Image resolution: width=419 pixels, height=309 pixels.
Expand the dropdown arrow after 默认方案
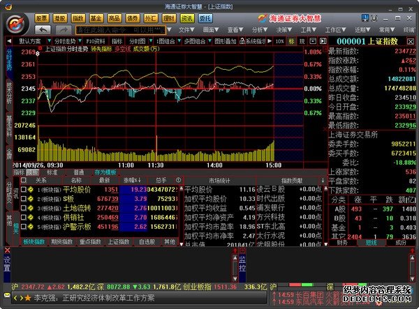pyautogui.click(x=49, y=41)
